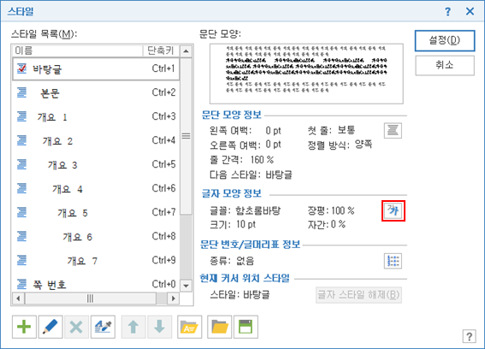Click the X delete style icon
This screenshot has height=349, width=485.
pyautogui.click(x=76, y=327)
